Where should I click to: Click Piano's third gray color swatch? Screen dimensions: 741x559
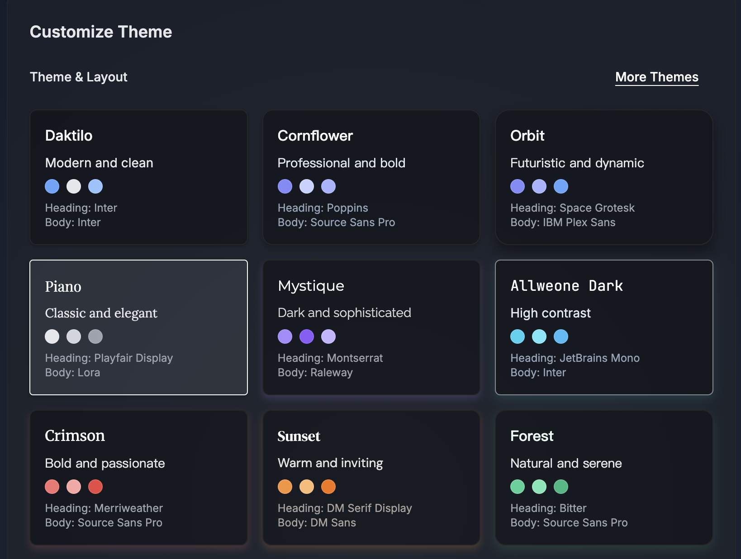coord(95,336)
